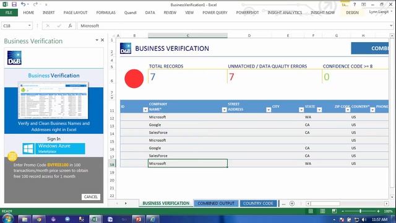Expand the formula bar chevron
The height and width of the screenshot is (223, 396).
[x=391, y=25]
